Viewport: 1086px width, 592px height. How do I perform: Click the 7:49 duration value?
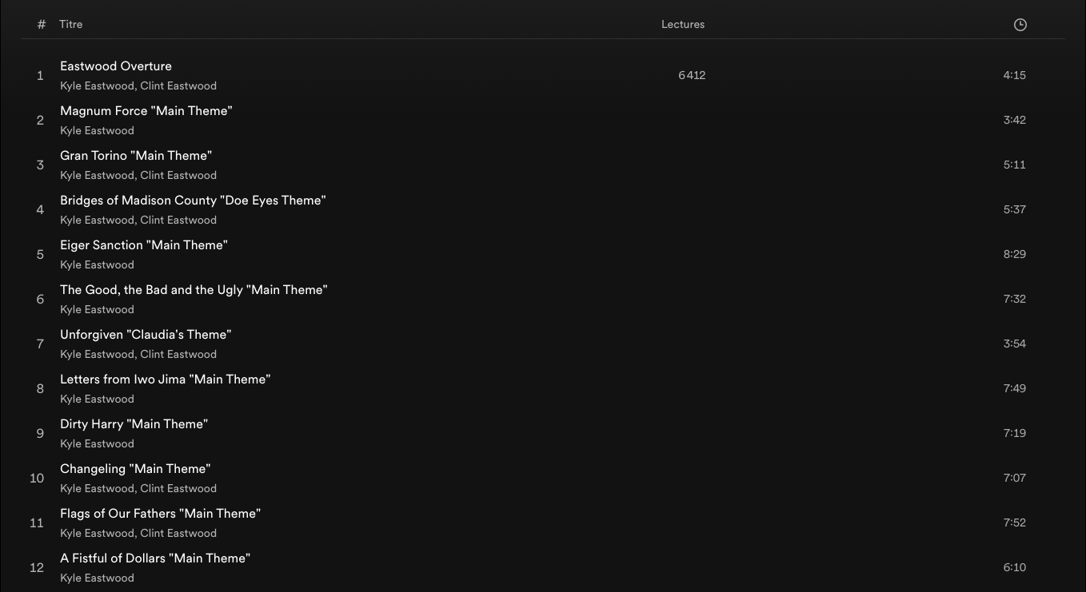[x=1014, y=388]
